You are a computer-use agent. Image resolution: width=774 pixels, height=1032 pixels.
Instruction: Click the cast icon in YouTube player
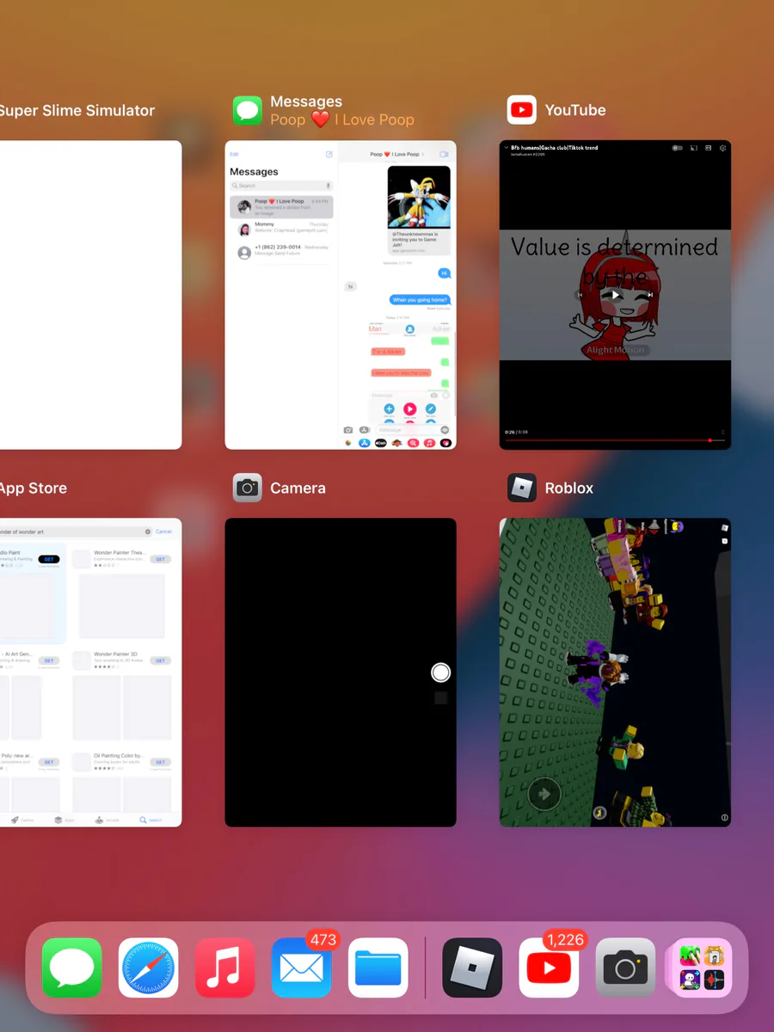pyautogui.click(x=694, y=148)
